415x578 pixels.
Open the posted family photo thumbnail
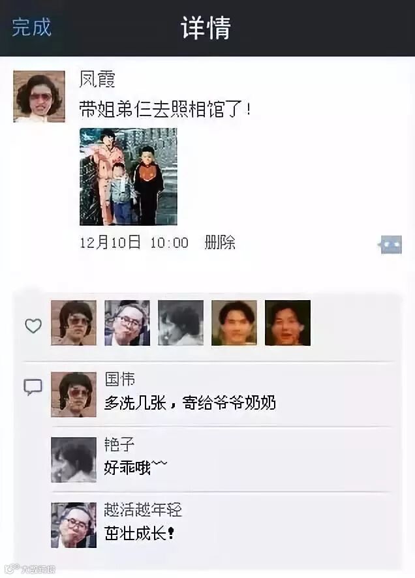[129, 177]
